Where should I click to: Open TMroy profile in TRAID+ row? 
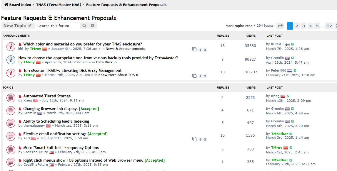29,75
